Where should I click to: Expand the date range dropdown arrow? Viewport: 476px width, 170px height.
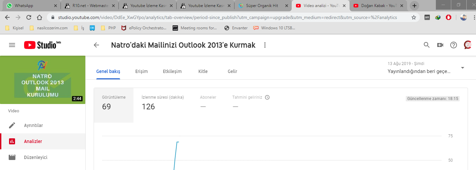tap(463, 68)
